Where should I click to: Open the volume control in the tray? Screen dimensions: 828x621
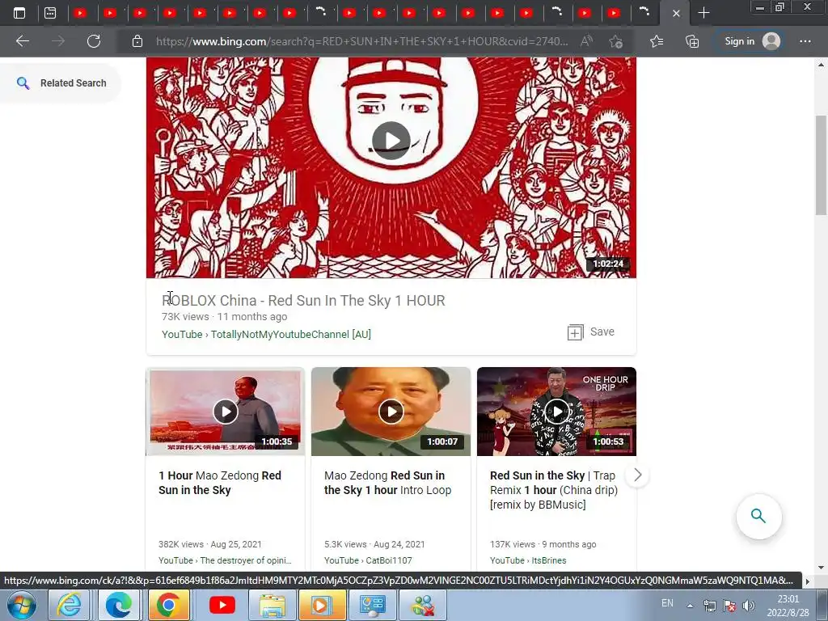pos(749,606)
